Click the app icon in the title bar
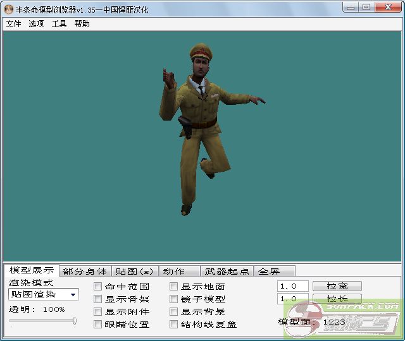This screenshot has height=341, width=405. pyautogui.click(x=9, y=8)
